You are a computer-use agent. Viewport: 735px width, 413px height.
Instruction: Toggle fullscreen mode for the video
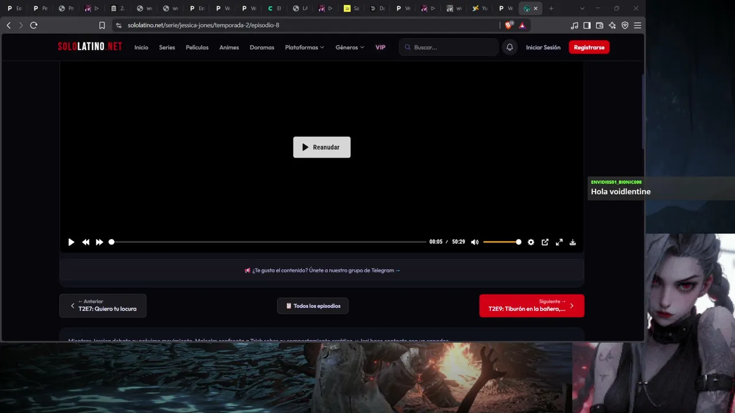click(x=559, y=242)
